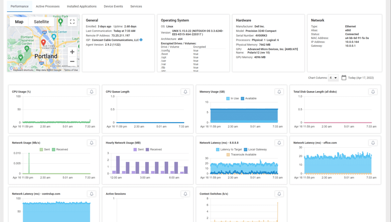Open the Performance tab
This screenshot has width=391, height=222.
click(x=19, y=6)
